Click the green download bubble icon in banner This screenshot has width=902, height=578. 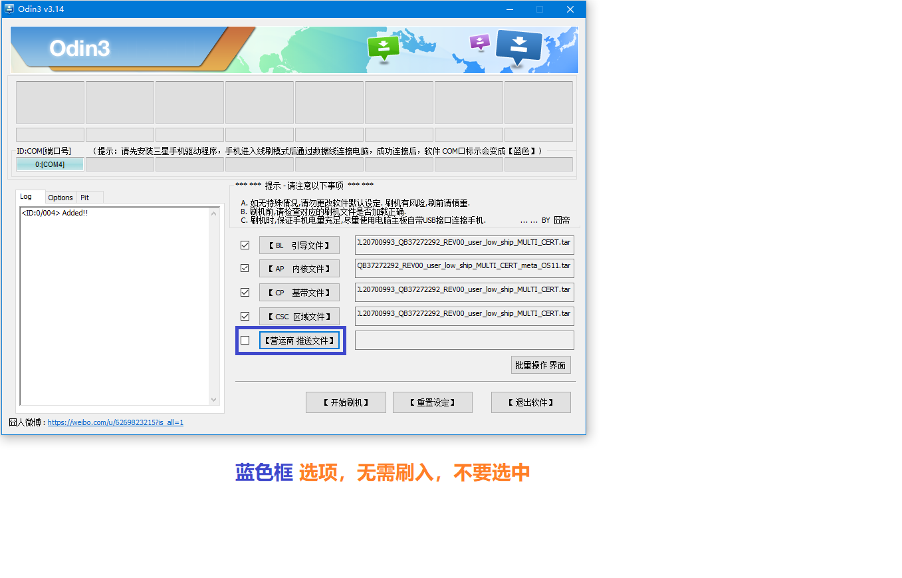click(x=384, y=49)
